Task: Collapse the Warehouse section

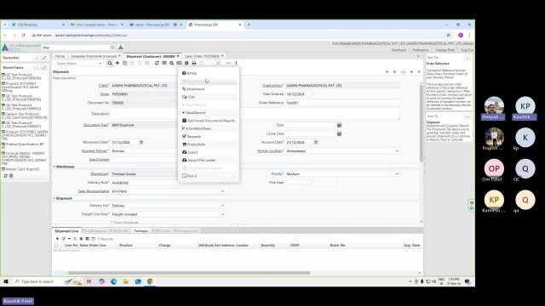Action: pyautogui.click(x=54, y=167)
